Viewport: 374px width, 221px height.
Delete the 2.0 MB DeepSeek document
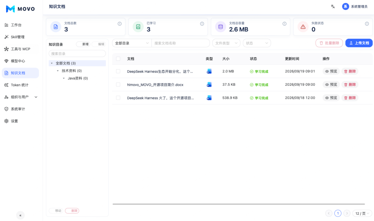point(350,71)
